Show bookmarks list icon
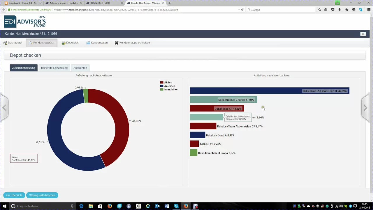Screen dimensions: 373x210 pyautogui.click(x=326, y=10)
